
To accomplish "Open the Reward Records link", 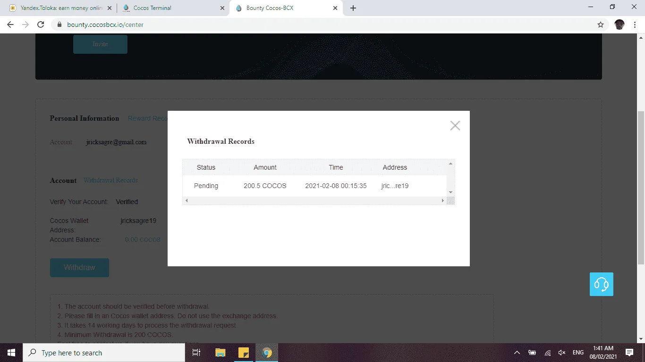I will 148,118.
